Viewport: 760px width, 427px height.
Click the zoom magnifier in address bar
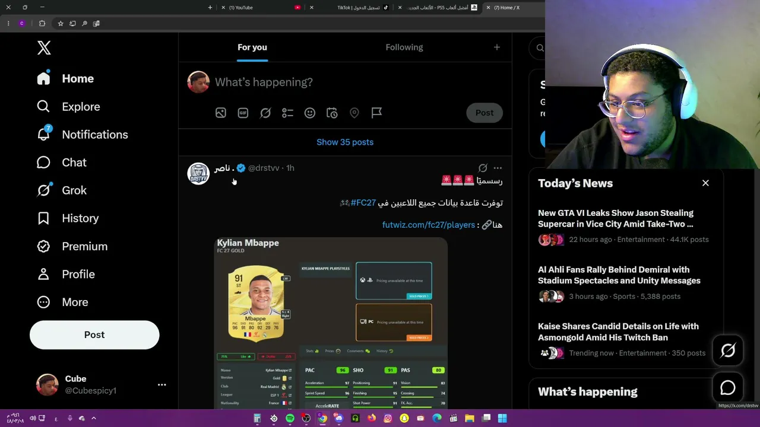pos(84,24)
